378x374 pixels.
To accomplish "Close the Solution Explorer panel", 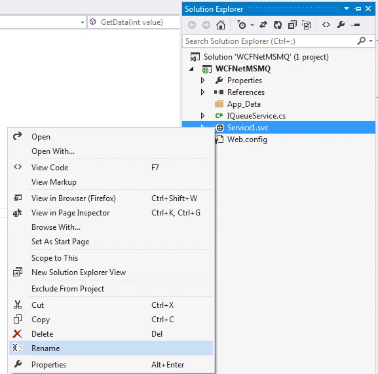I will click(x=368, y=9).
